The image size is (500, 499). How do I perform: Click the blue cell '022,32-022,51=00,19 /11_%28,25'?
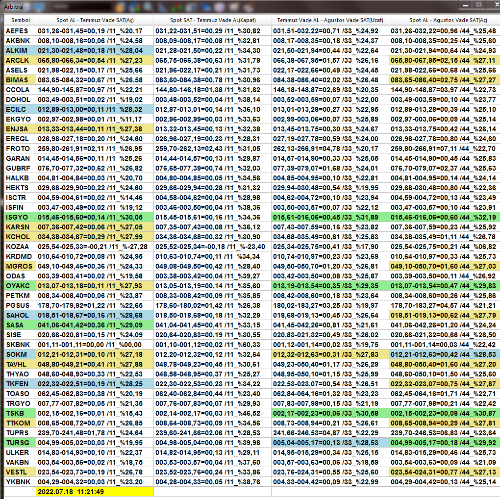(x=95, y=384)
